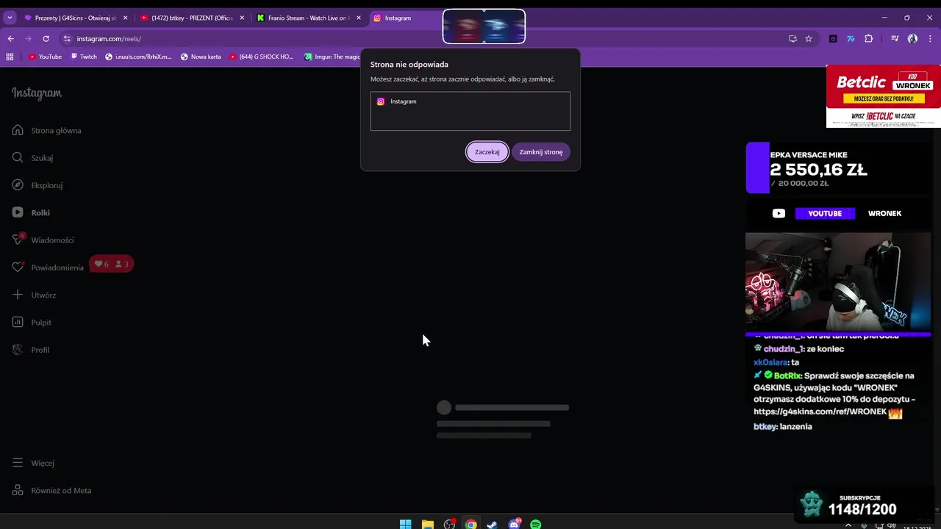This screenshot has height=529, width=941.
Task: Open File Explorer from the taskbar
Action: (x=427, y=524)
